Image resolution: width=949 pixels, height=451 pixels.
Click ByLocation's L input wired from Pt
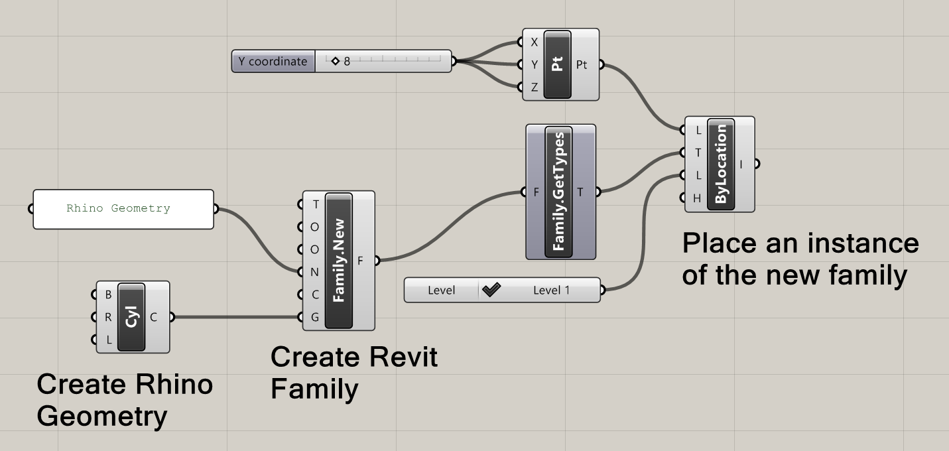pos(698,130)
